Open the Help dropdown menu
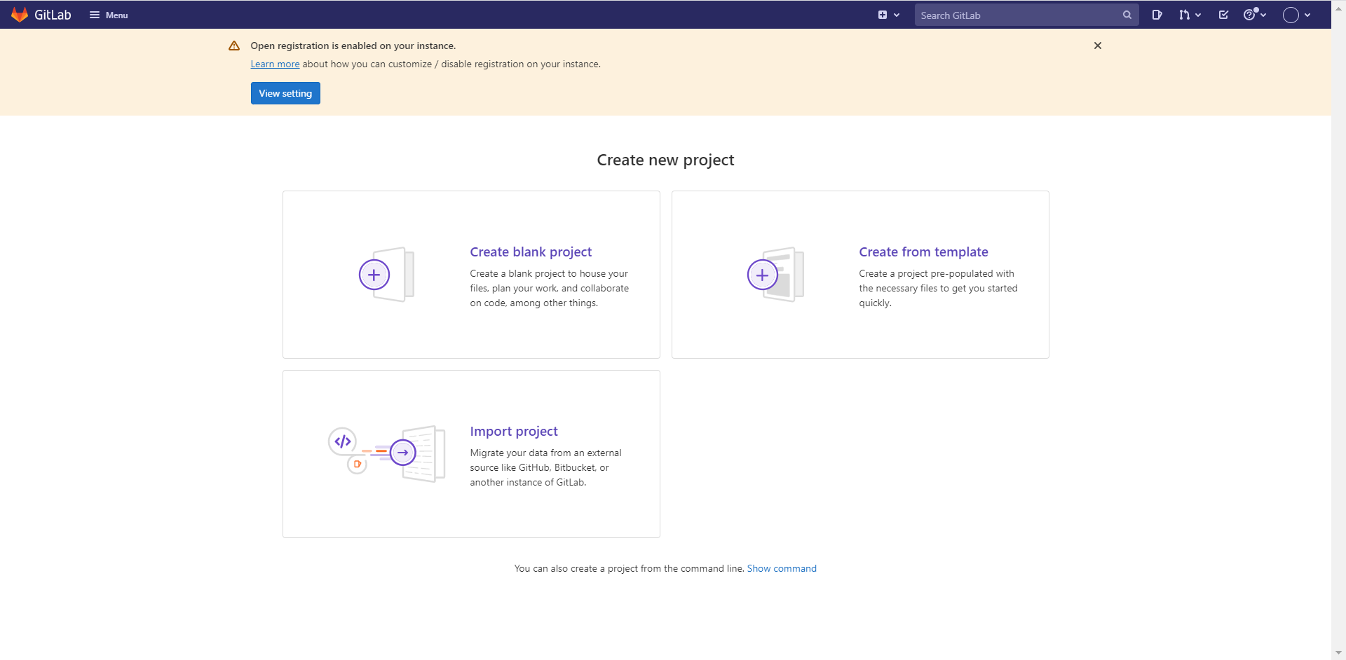Viewport: 1346px width, 660px height. click(1254, 15)
